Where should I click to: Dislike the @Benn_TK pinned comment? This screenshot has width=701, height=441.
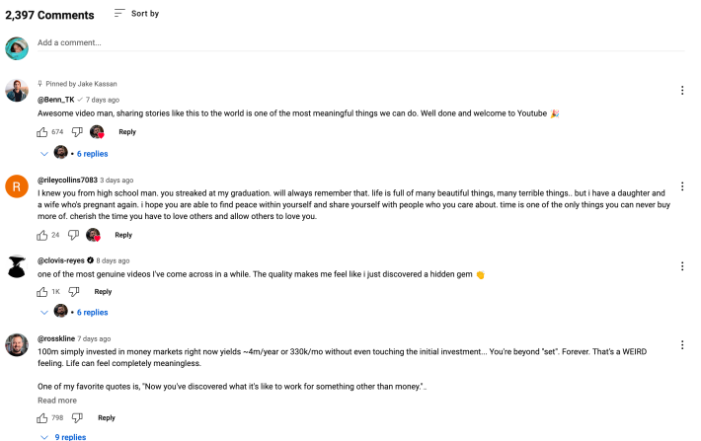click(75, 131)
